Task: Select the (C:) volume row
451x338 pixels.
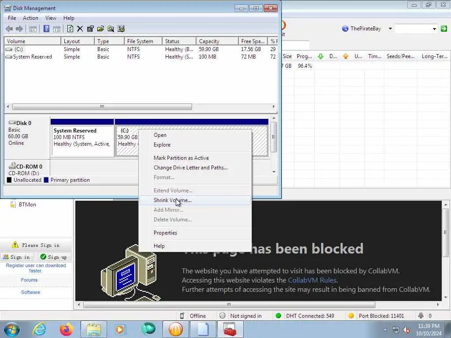Action: (x=140, y=49)
